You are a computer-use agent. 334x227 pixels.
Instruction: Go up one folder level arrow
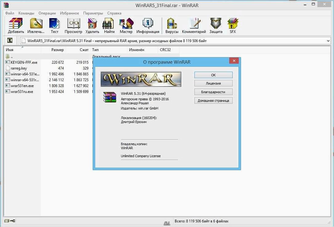tap(10, 40)
